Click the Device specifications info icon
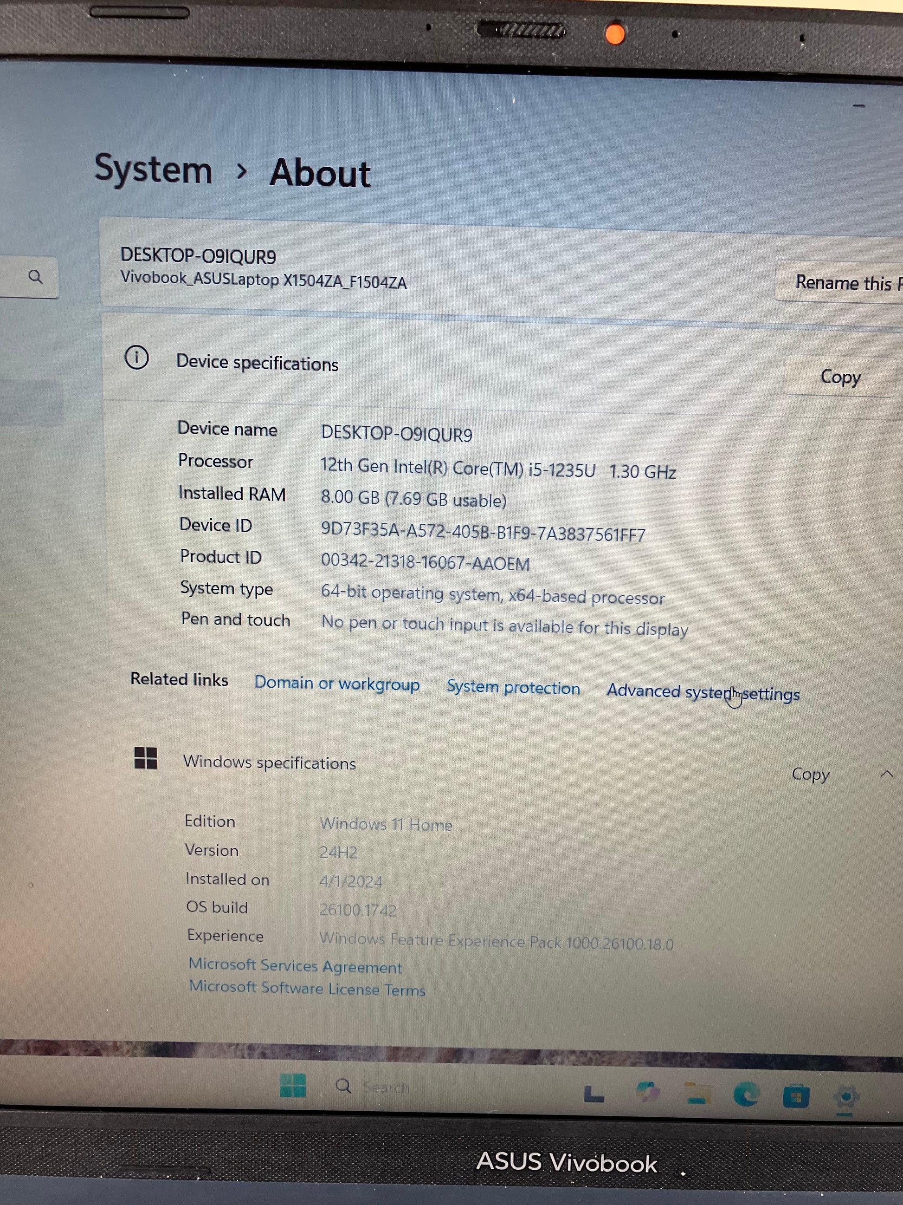Viewport: 903px width, 1205px height. 136,358
